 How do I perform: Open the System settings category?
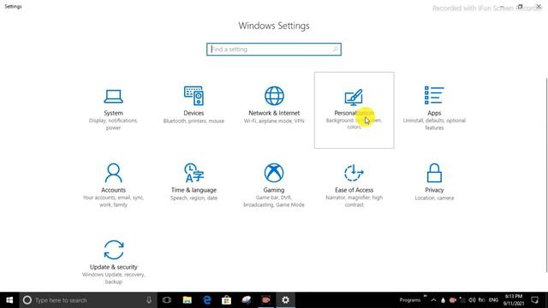tap(113, 110)
